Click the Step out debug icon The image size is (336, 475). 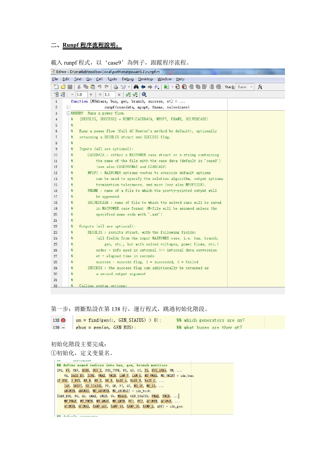coord(205,87)
